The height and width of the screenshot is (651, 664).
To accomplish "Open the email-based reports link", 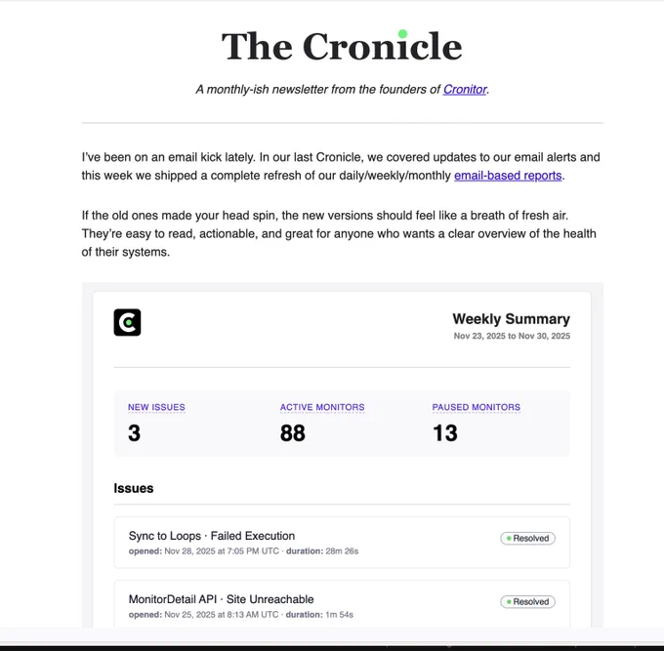I will (508, 176).
